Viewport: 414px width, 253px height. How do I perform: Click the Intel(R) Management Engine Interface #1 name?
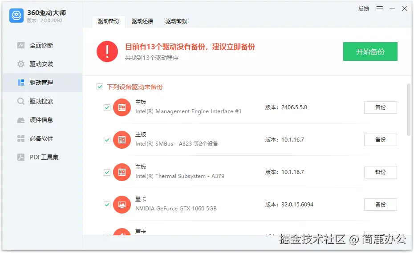click(x=188, y=111)
